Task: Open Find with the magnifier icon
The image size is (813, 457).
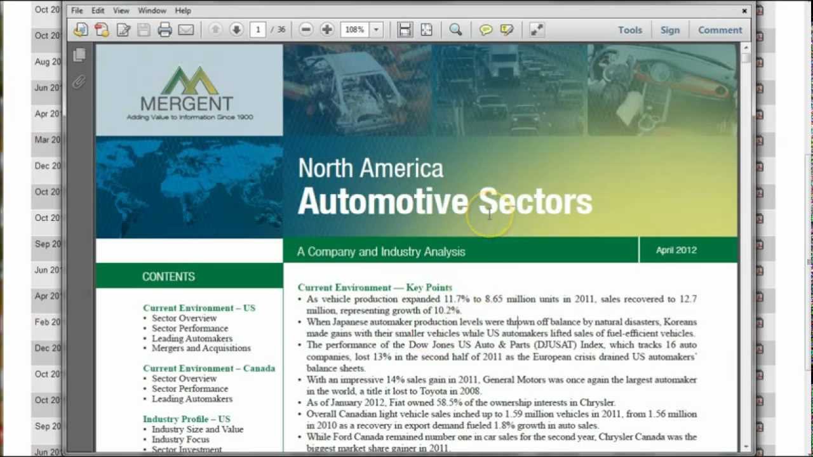Action: click(455, 30)
